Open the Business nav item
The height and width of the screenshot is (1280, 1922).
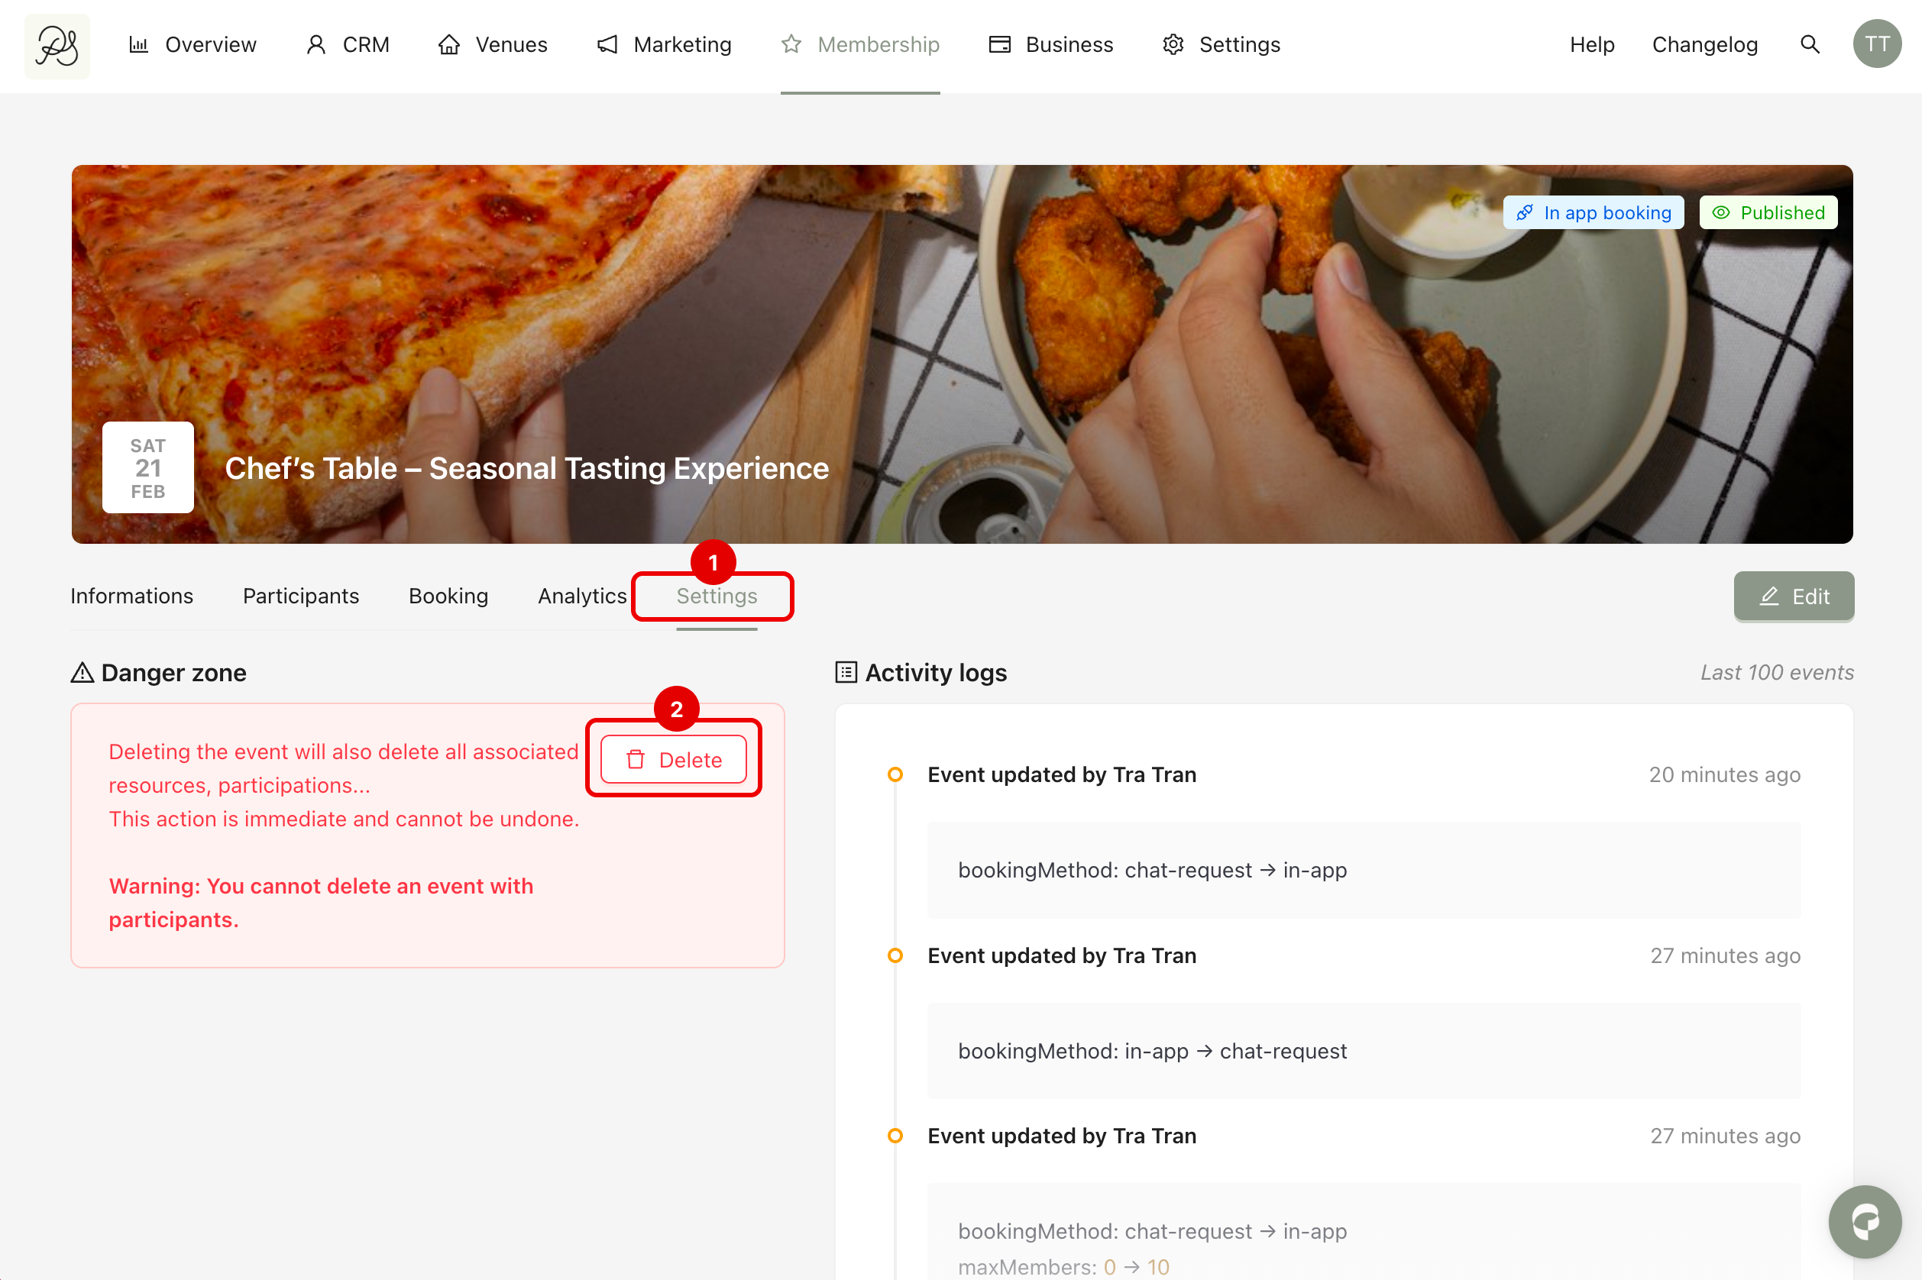pyautogui.click(x=1051, y=45)
